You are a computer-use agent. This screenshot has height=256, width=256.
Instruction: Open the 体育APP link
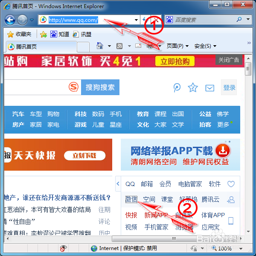tap(213, 215)
